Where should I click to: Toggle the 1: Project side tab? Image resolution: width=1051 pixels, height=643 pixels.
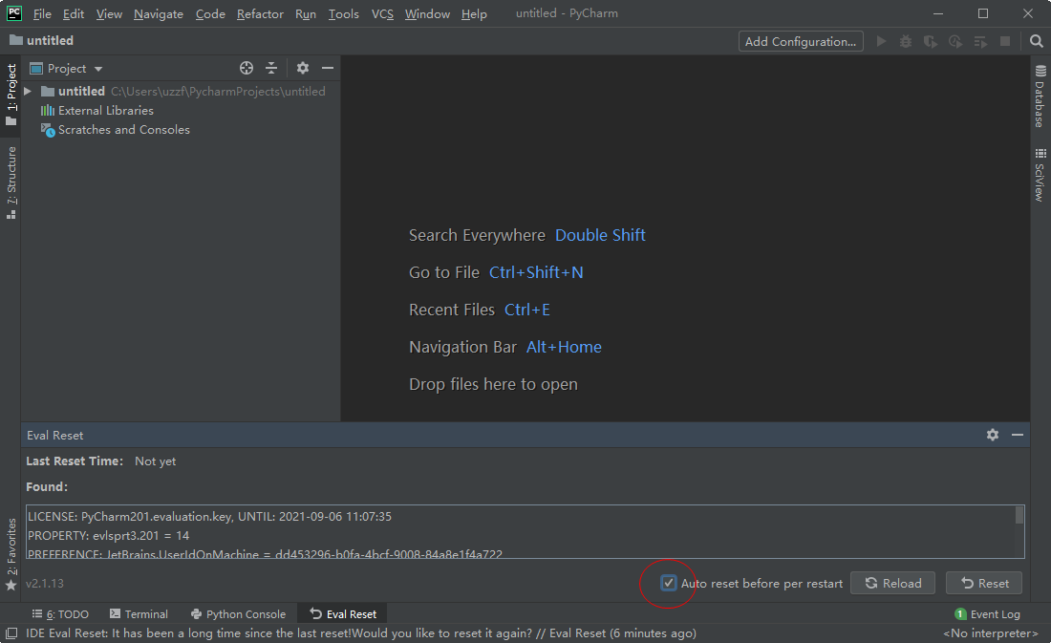pos(11,95)
